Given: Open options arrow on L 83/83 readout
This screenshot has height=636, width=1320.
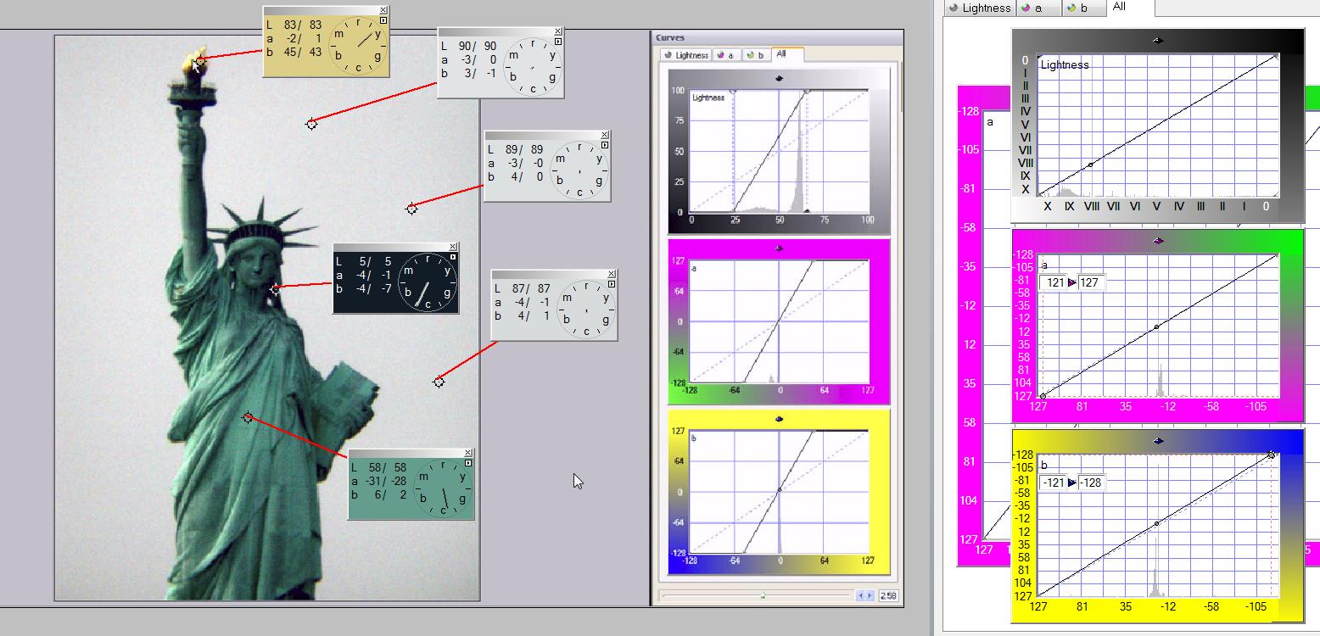Looking at the screenshot, I should coord(383,20).
